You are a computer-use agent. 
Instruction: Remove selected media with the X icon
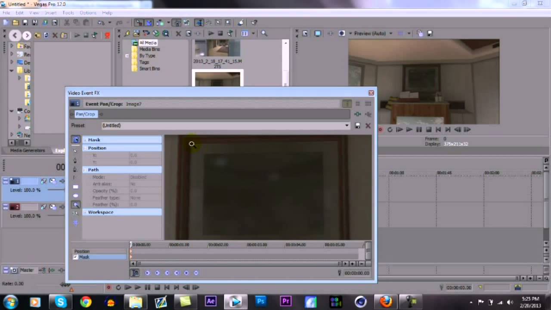coord(179,34)
